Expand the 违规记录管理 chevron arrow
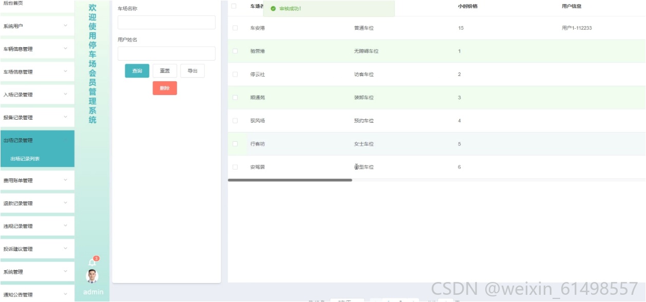 (65, 226)
